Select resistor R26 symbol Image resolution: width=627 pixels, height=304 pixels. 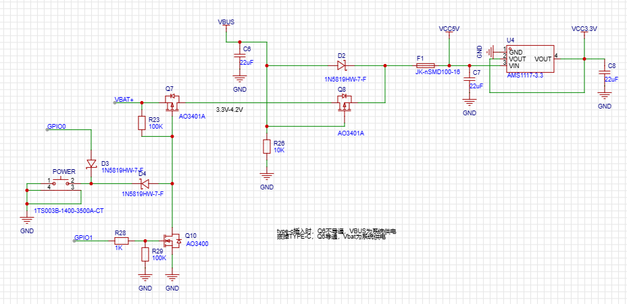coord(267,146)
